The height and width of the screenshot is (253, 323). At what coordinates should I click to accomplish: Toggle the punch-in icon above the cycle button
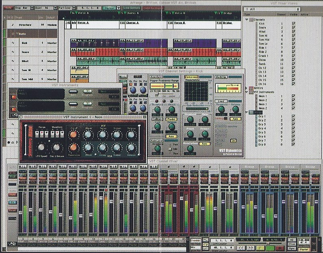click(x=206, y=240)
